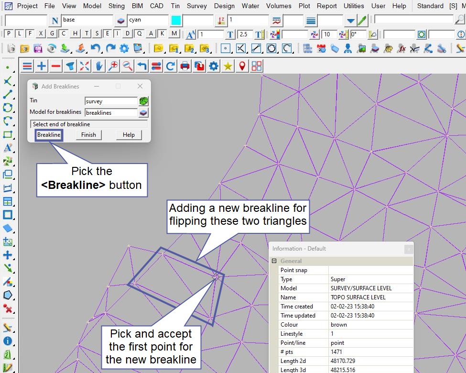Viewport: 466px width, 373px height.
Task: Click the red minus icon in view toolbar
Action: pos(56,66)
